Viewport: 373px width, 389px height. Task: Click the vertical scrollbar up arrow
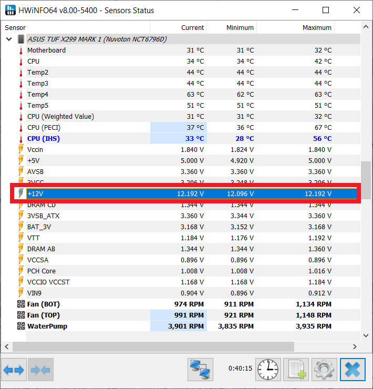coord(366,27)
